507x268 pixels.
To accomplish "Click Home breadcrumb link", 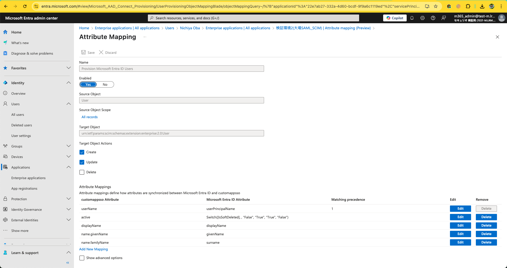I will click(84, 28).
